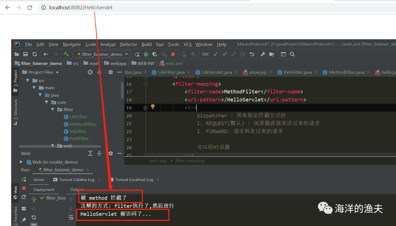396x226 pixels.
Task: Click the locate-file crosshair icon in Project panel
Action: pos(90,72)
